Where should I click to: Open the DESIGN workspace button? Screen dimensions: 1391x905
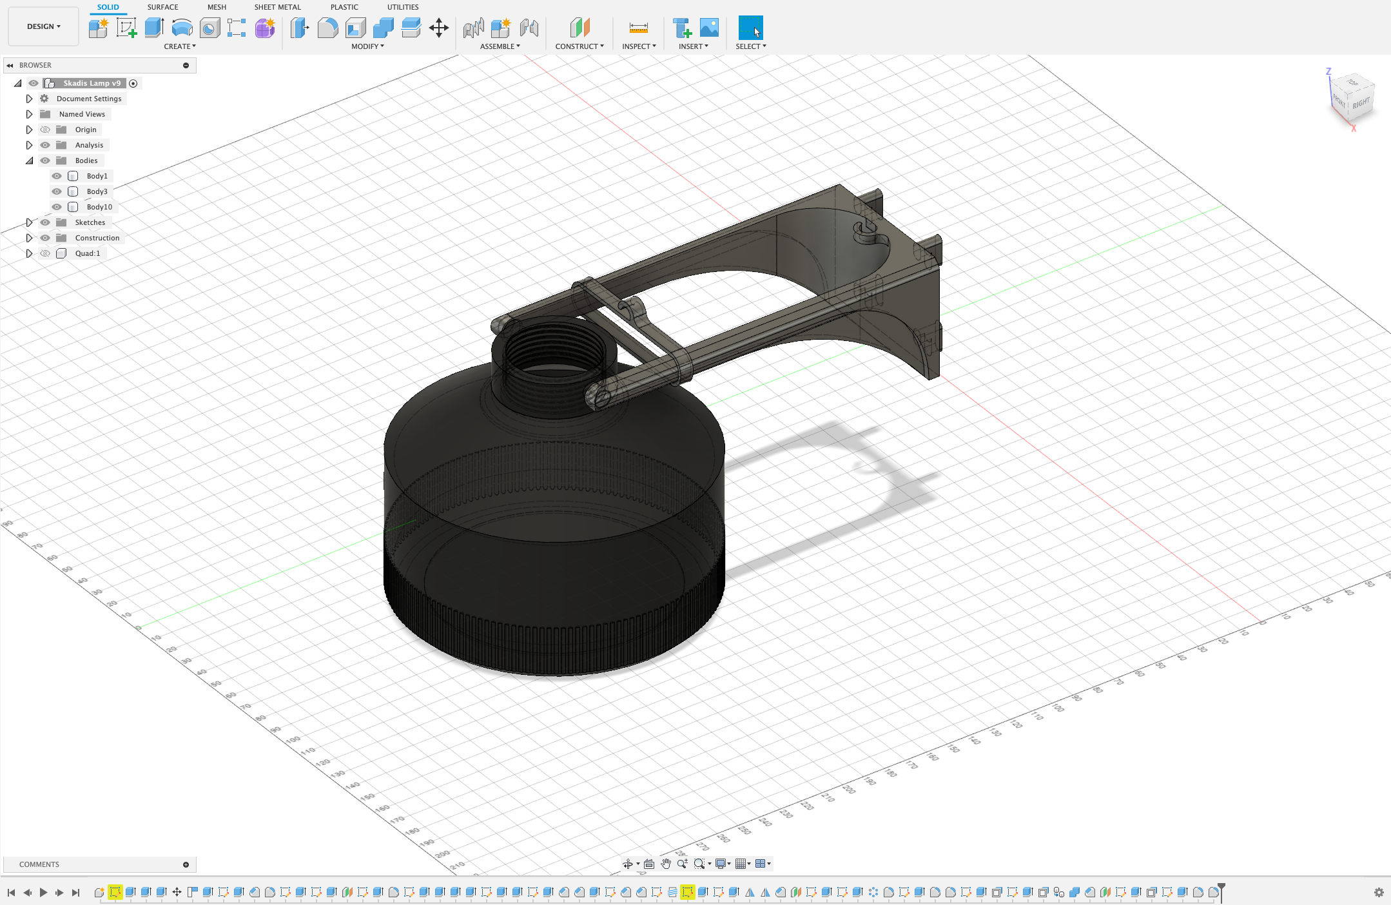point(43,26)
